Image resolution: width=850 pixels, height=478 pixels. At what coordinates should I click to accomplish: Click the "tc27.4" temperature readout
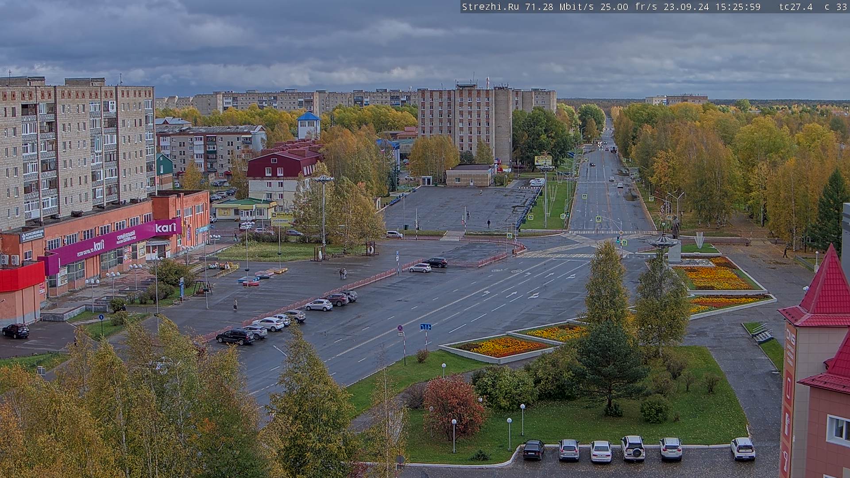(796, 7)
